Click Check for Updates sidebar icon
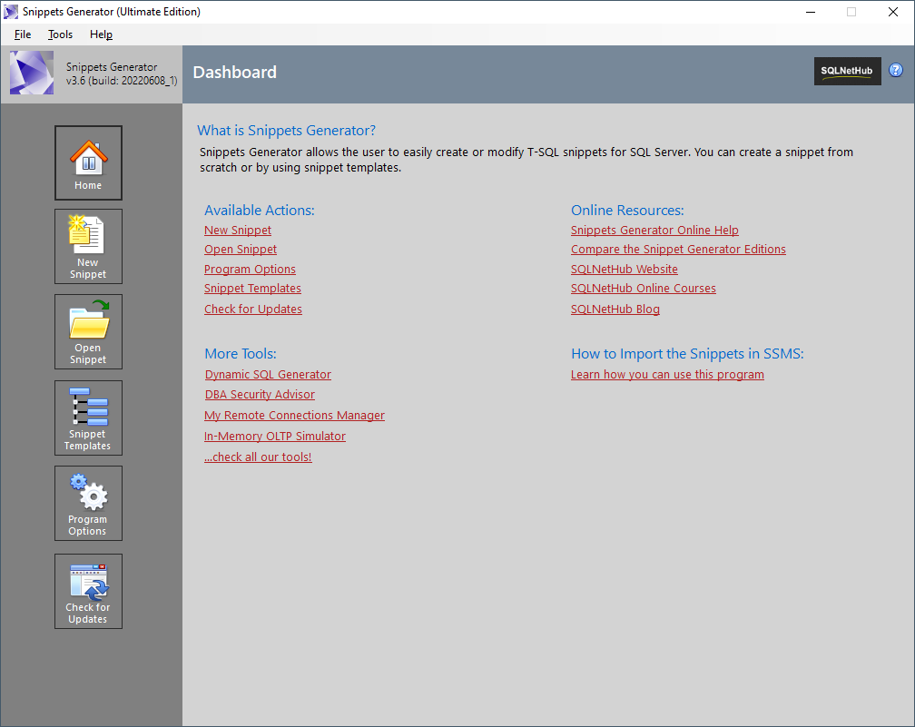Image resolution: width=915 pixels, height=727 pixels. [89, 591]
